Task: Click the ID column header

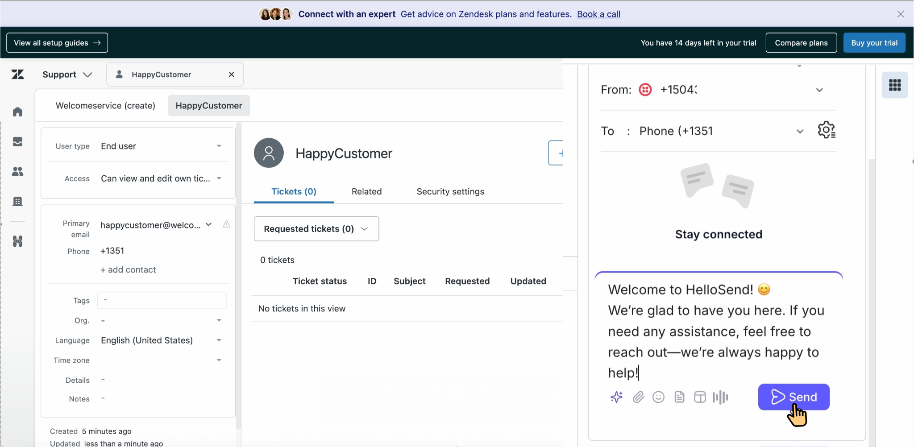Action: coord(372,281)
